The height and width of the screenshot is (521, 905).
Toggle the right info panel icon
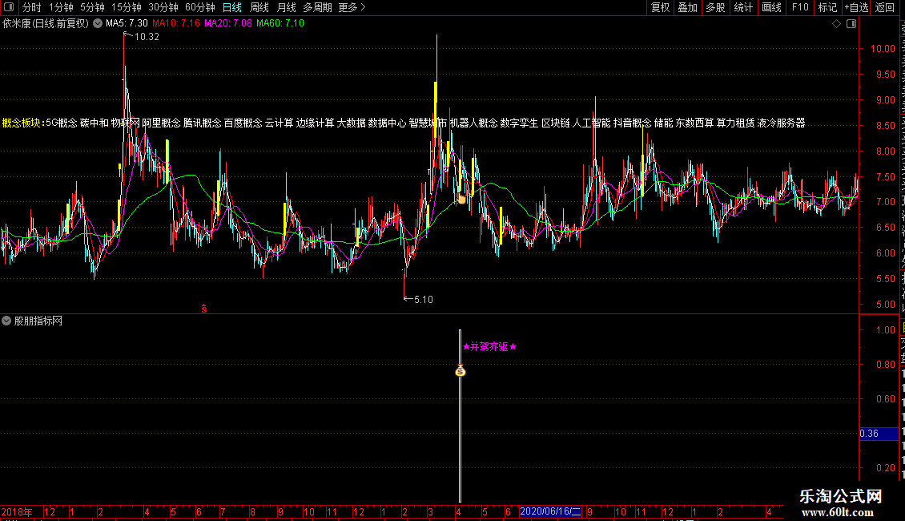tap(851, 24)
